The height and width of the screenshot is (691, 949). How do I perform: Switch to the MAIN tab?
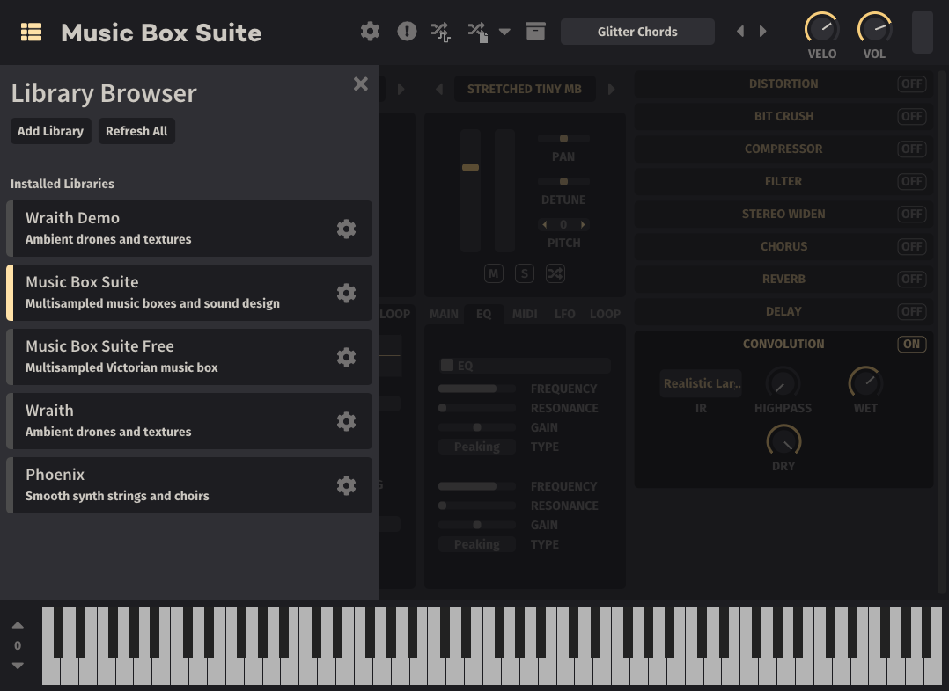(x=444, y=314)
